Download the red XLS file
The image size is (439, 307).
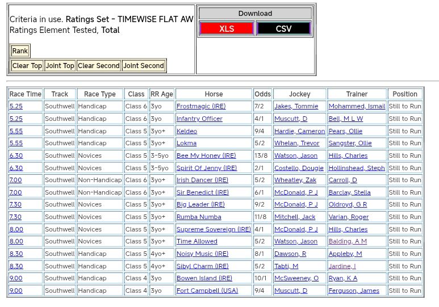click(227, 29)
